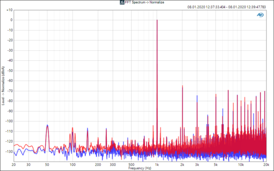Click the Frequency (Hz) axis label

point(140,168)
